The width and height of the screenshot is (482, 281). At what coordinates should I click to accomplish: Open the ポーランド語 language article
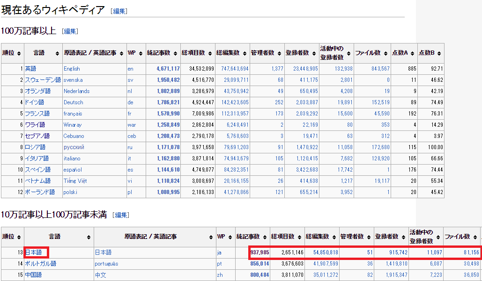40,192
